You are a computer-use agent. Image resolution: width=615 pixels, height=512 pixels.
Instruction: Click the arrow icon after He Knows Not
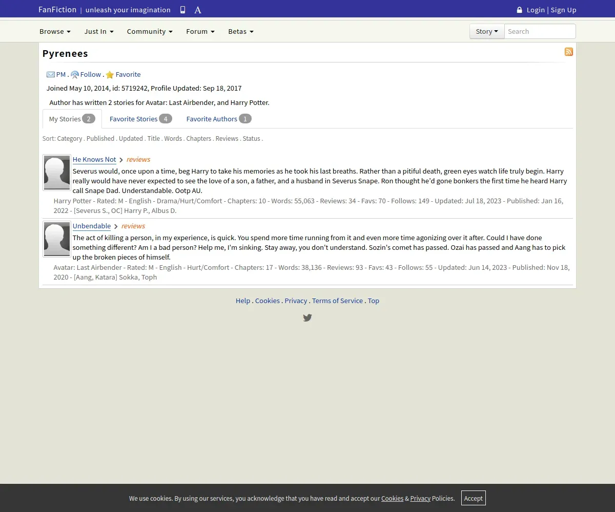point(121,160)
